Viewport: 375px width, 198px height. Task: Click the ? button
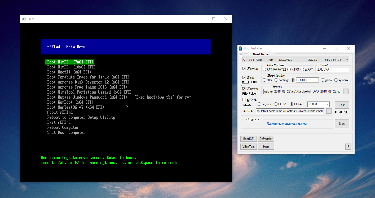[348, 147]
